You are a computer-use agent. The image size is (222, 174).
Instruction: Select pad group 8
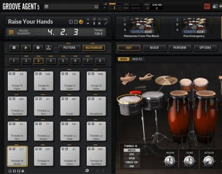pos(100,61)
